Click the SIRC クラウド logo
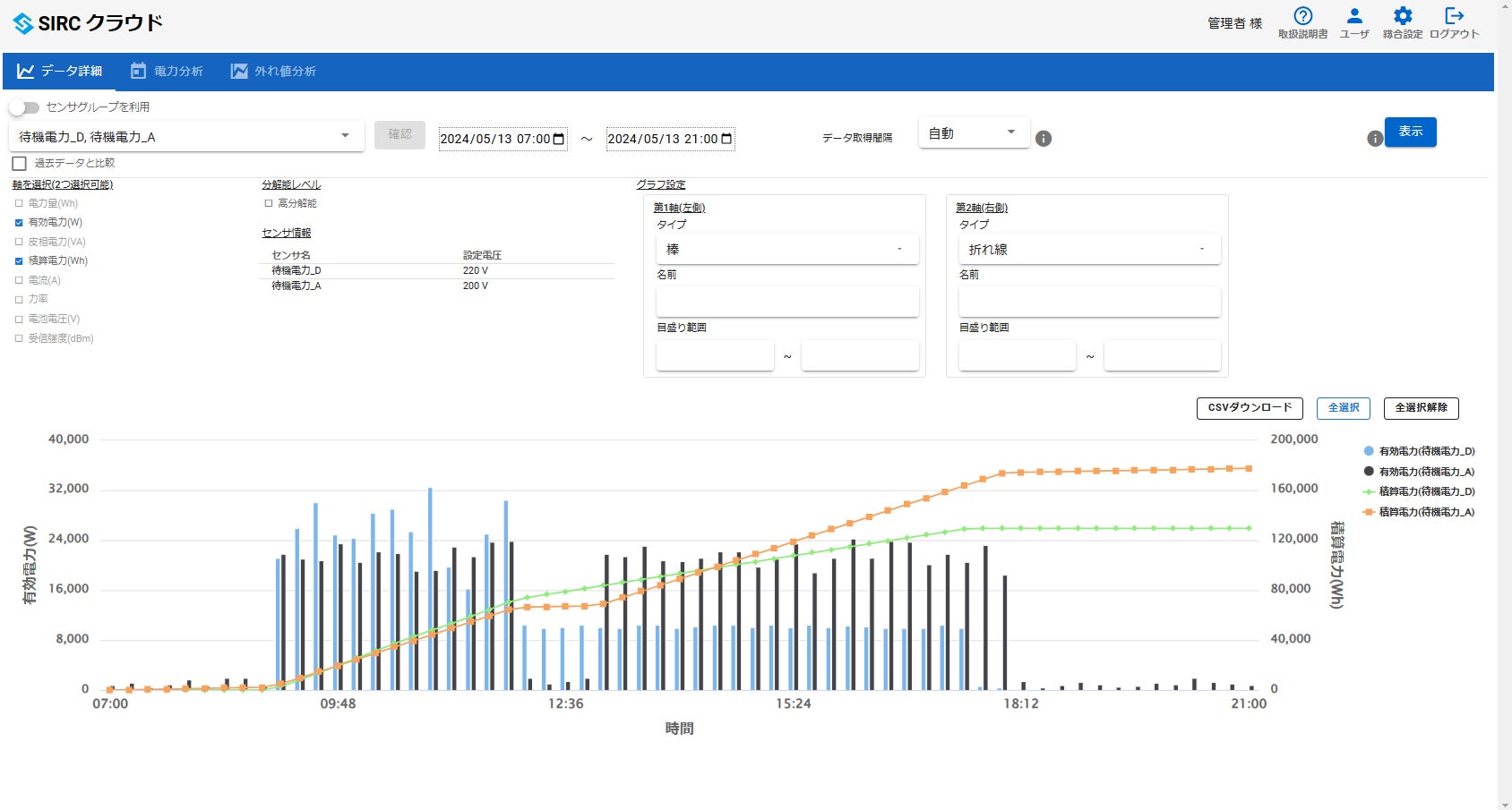 point(88,23)
